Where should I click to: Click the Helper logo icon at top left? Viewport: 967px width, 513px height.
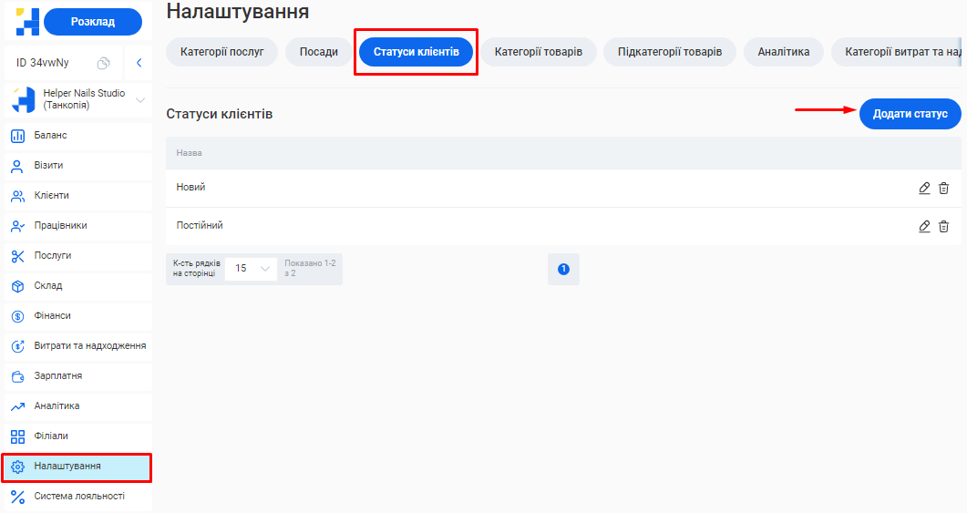point(21,22)
